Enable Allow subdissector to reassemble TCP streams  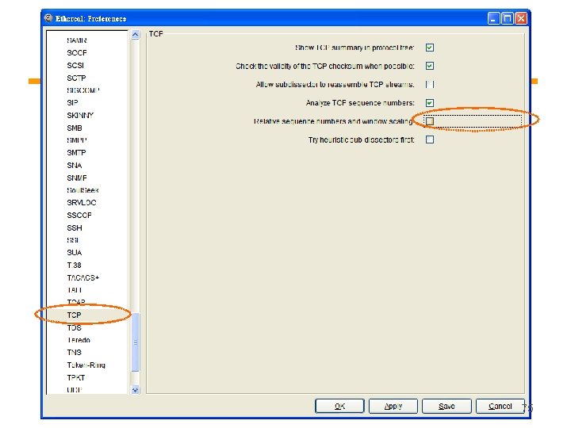coord(430,85)
